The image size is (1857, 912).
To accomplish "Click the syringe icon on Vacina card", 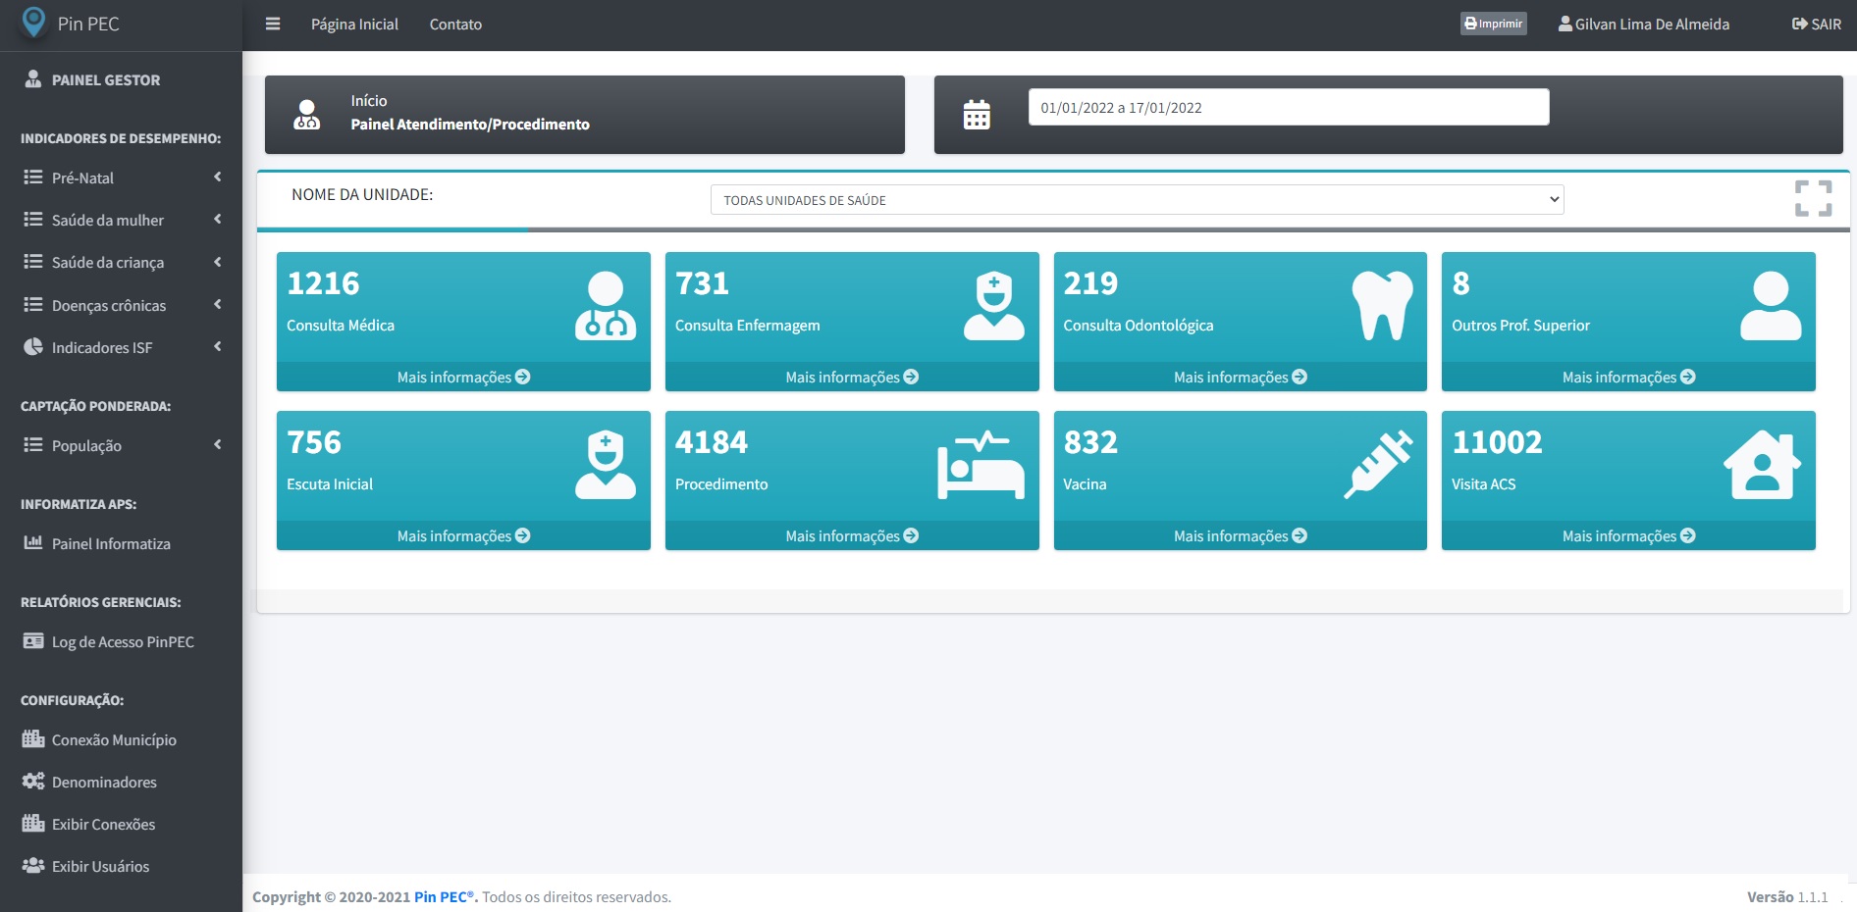I will [x=1378, y=465].
